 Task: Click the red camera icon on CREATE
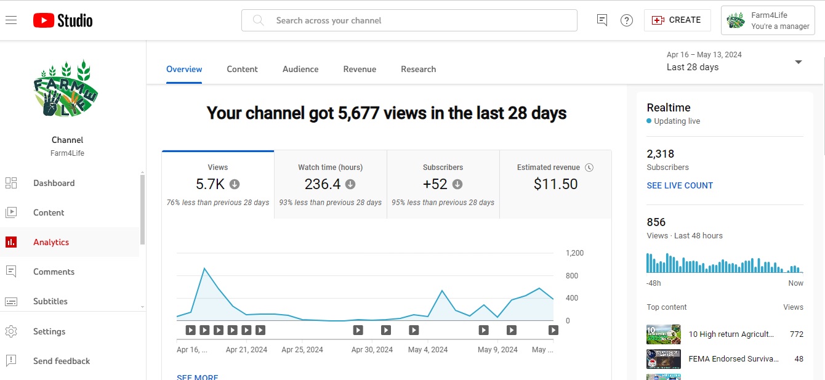pyautogui.click(x=658, y=20)
